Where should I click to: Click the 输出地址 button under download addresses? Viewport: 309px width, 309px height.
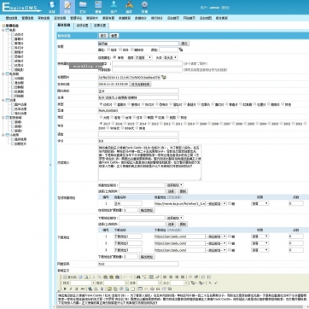click(147, 257)
